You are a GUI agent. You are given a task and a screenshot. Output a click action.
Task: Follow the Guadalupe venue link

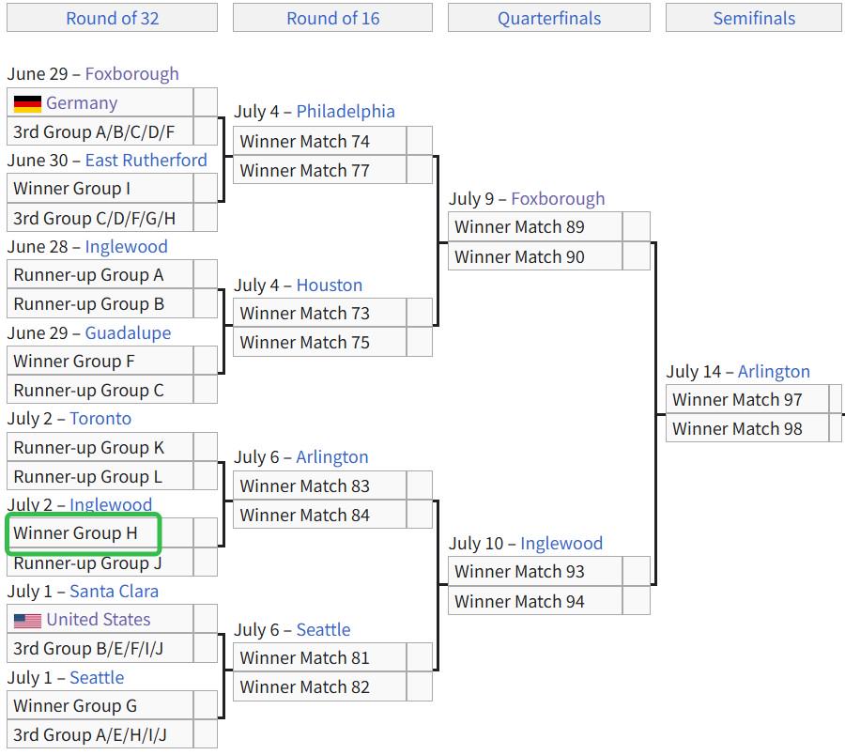click(x=128, y=333)
